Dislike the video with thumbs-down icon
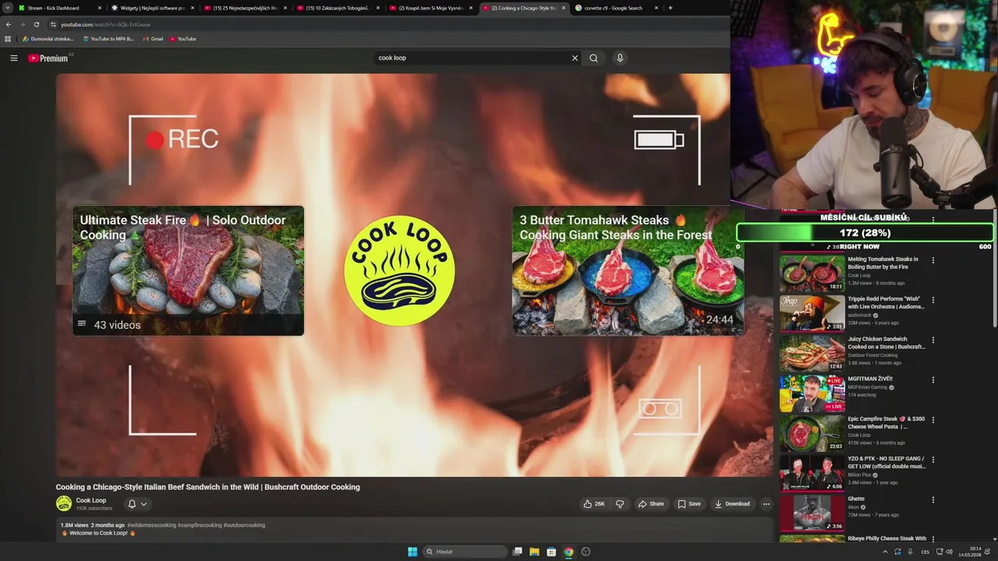The height and width of the screenshot is (561, 998). (620, 504)
